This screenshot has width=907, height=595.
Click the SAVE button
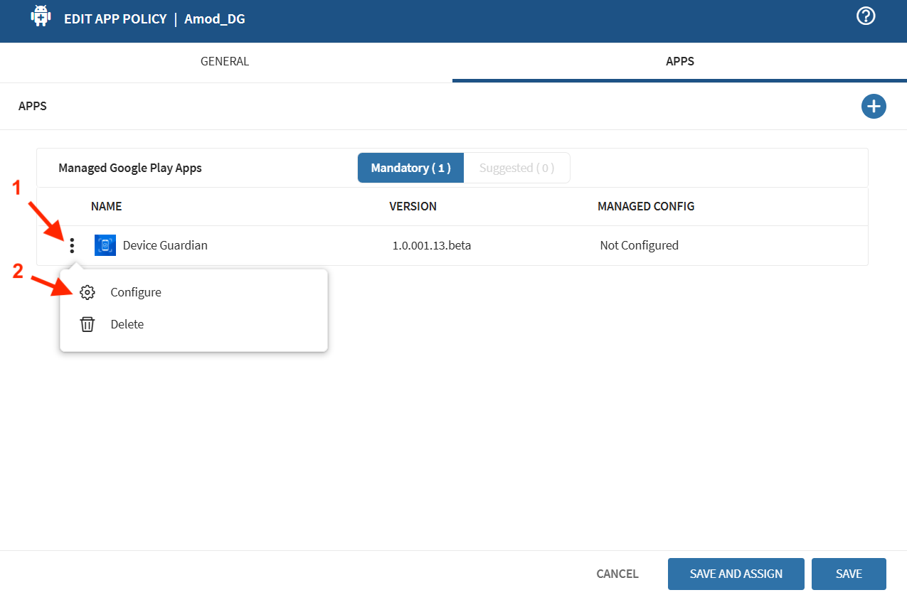tap(849, 574)
